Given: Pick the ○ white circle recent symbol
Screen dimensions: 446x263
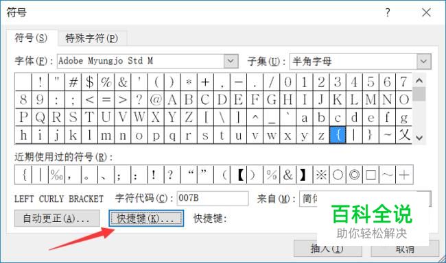Looking at the screenshot, I should coord(338,175).
